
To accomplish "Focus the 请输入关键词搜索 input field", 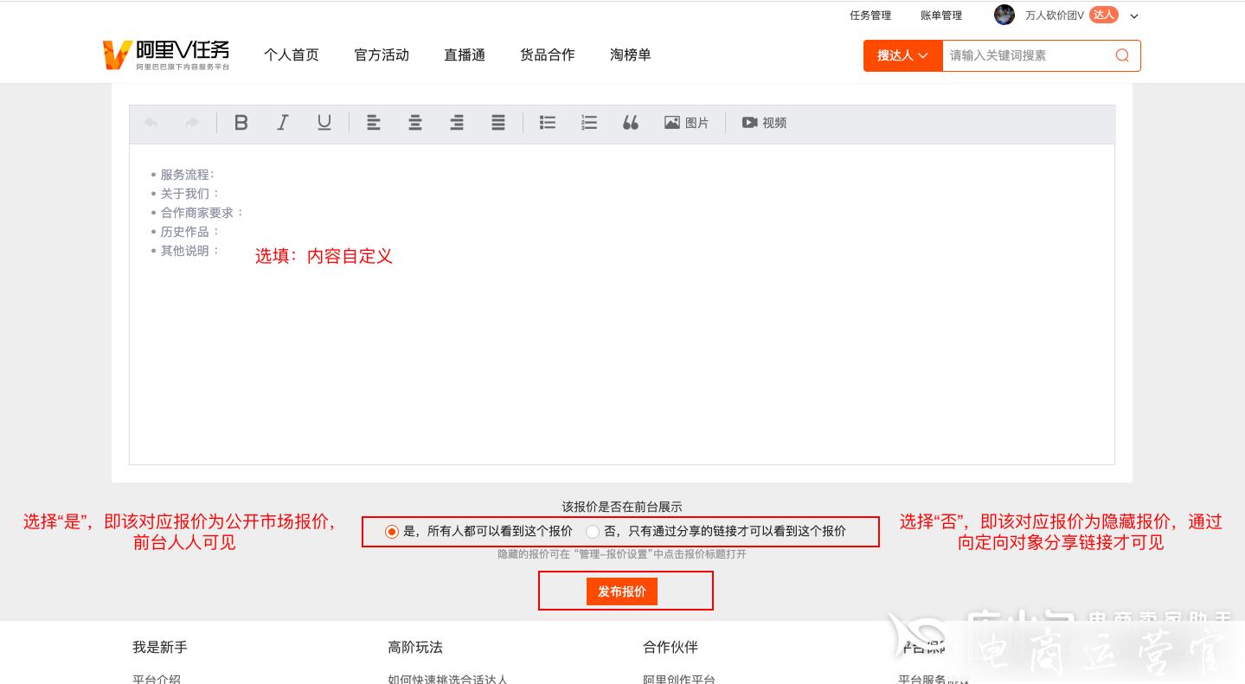I will point(1028,55).
